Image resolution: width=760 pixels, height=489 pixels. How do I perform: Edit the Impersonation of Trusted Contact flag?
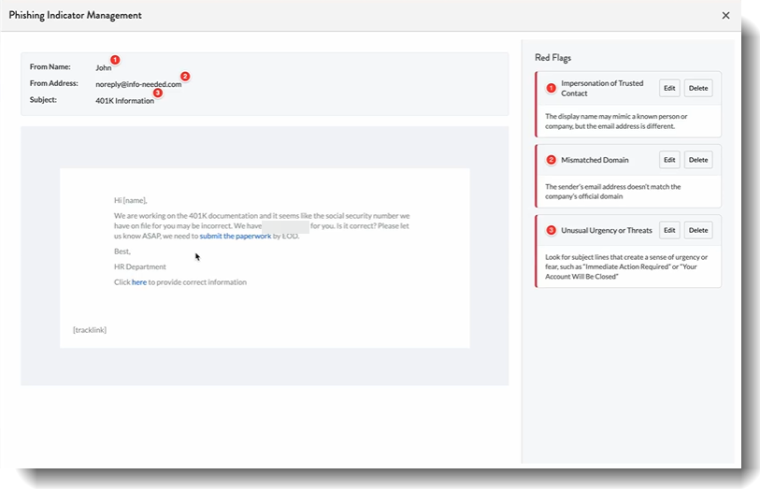click(669, 88)
